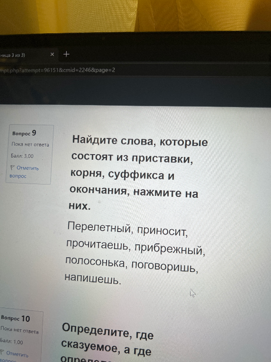This screenshot has height=362, width=271.
Task: Click the 'Балл: 3,00' score label
Action: (x=22, y=156)
